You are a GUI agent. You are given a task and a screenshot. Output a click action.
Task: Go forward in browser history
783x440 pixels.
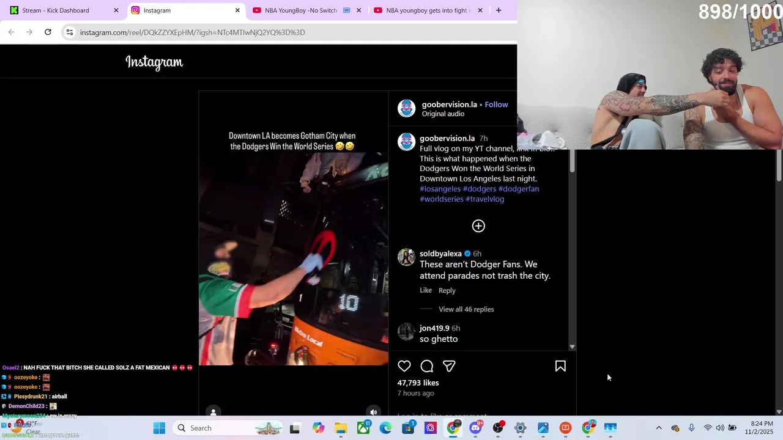(29, 32)
